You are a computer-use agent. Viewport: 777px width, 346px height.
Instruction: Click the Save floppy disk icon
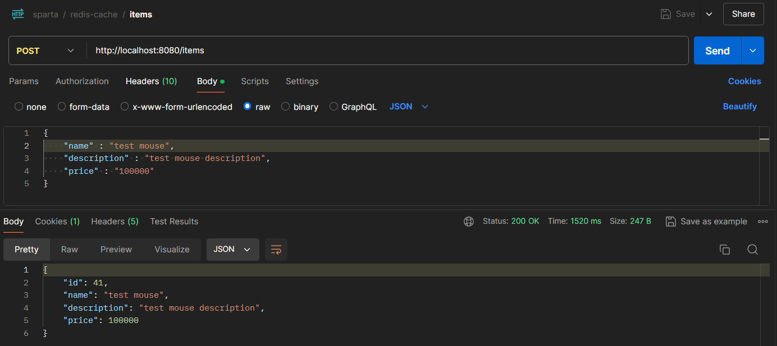[x=665, y=14]
